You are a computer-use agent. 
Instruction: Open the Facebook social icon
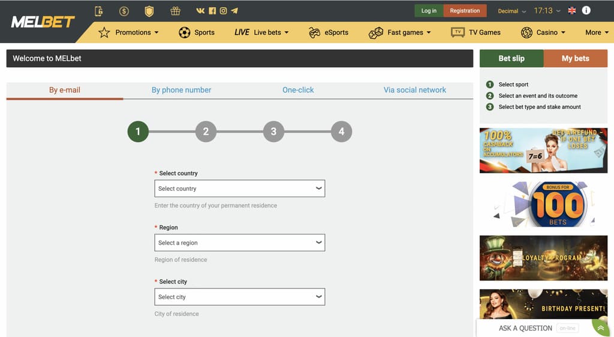click(x=212, y=11)
